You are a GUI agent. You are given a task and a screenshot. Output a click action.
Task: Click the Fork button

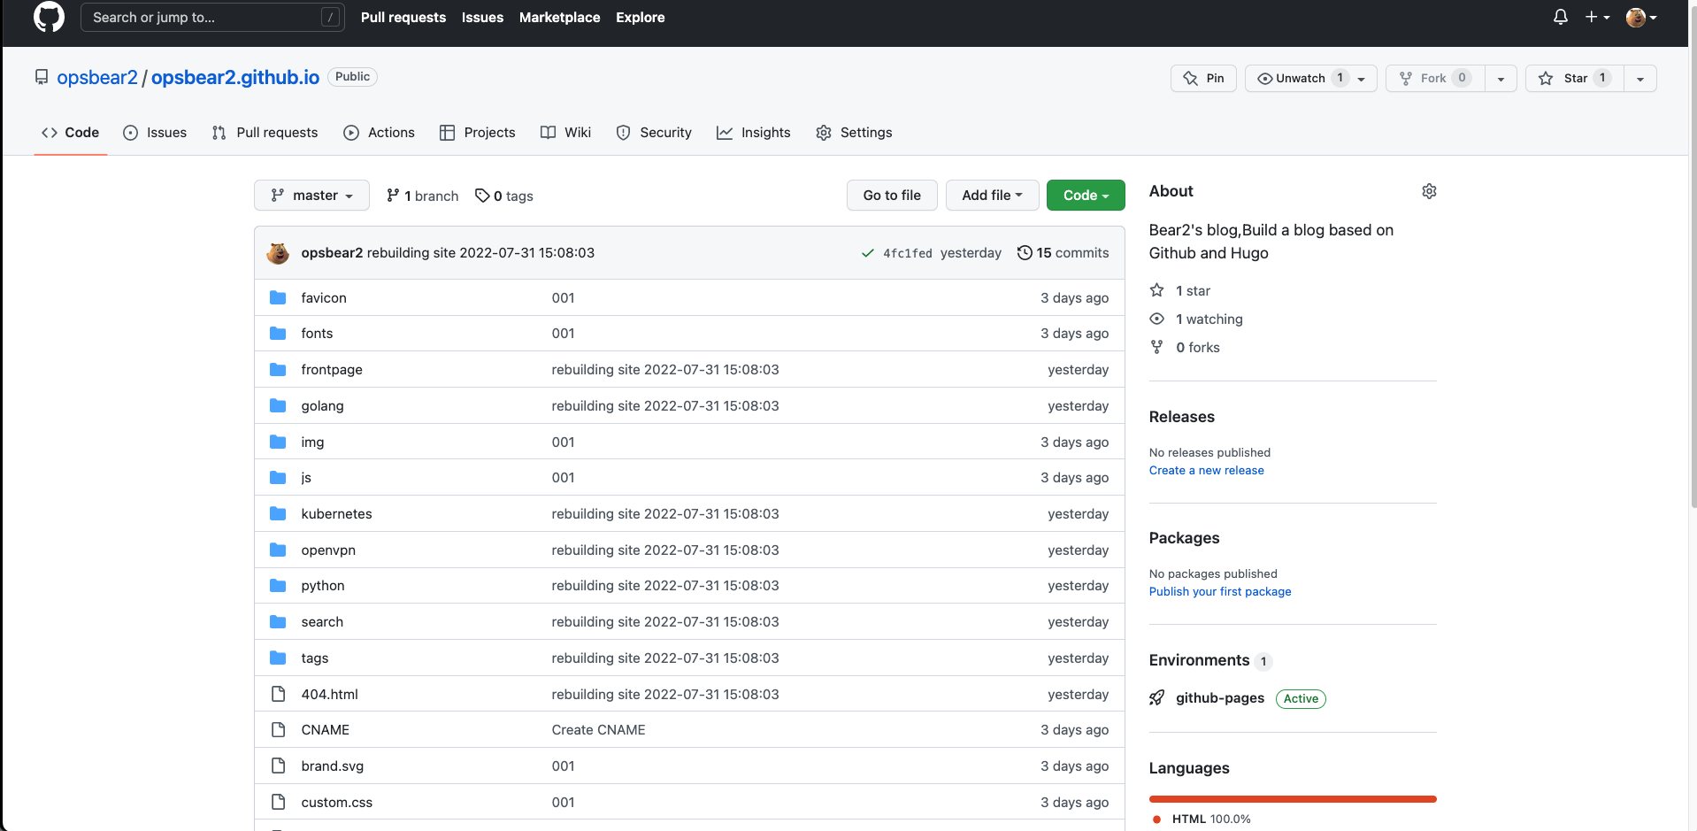pos(1435,78)
